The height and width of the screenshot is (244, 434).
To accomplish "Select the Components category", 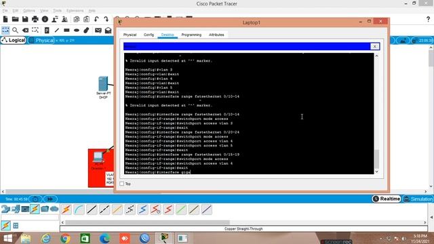I will point(25,209).
